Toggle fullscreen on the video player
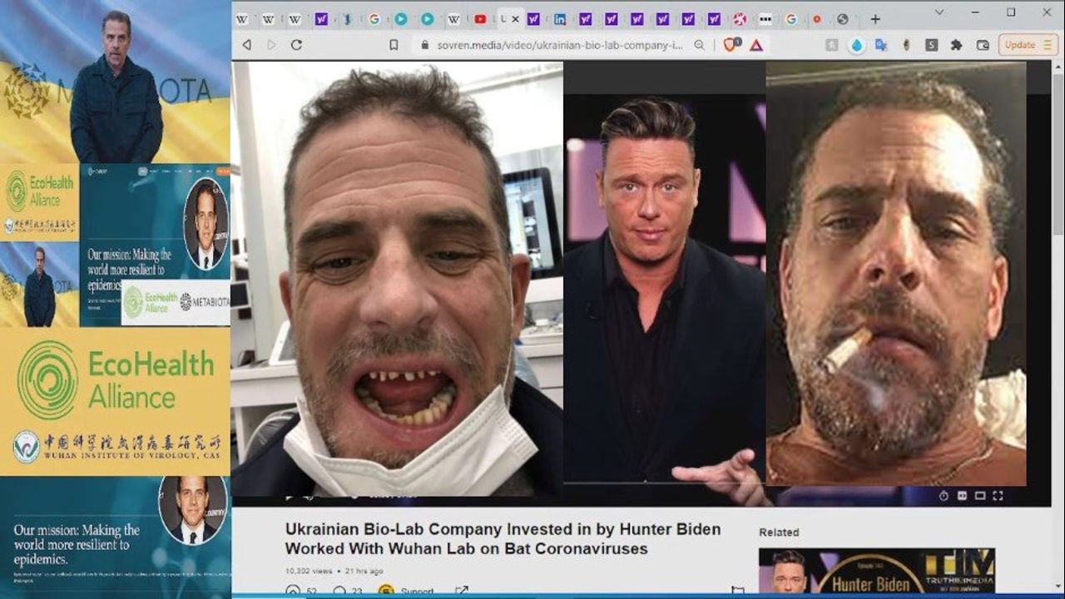The height and width of the screenshot is (599, 1065). coord(998,496)
